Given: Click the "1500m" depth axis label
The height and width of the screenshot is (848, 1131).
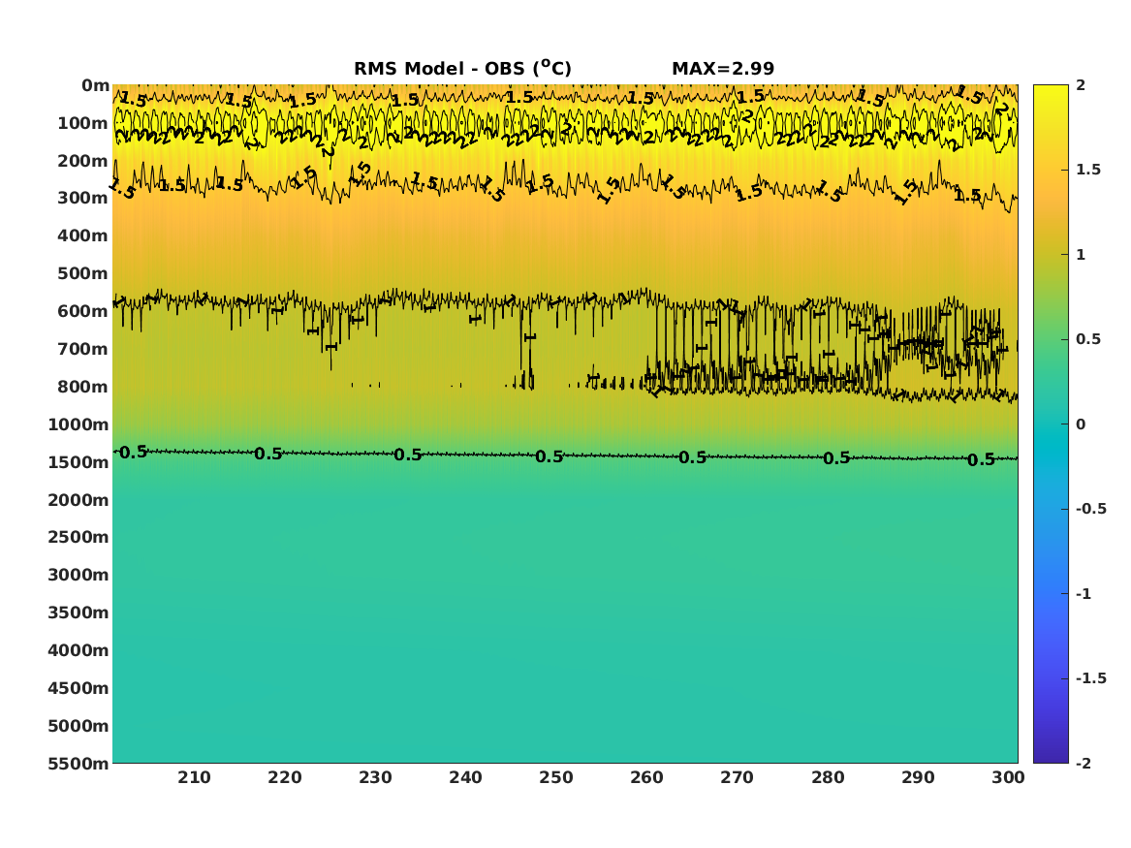Looking at the screenshot, I should [x=79, y=462].
